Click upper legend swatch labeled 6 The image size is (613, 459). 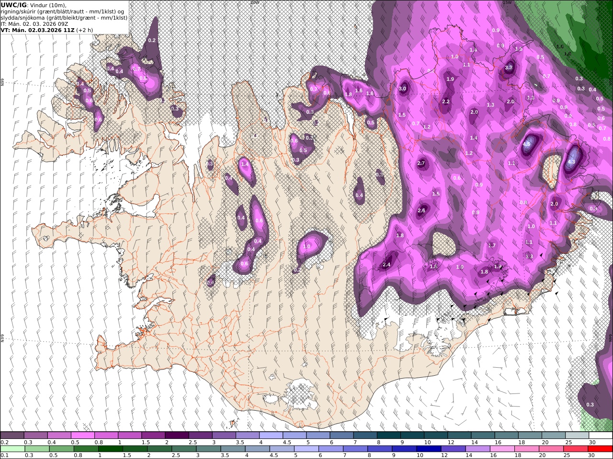point(341,436)
